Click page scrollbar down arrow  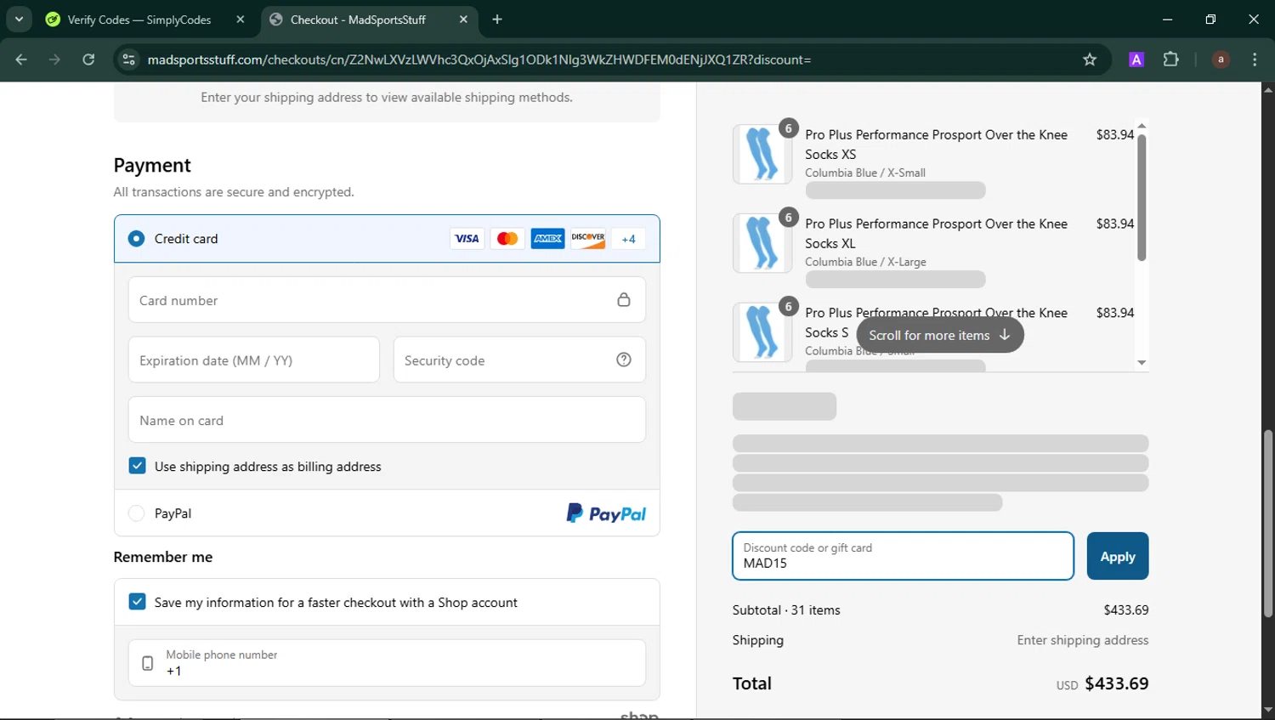point(1268,710)
